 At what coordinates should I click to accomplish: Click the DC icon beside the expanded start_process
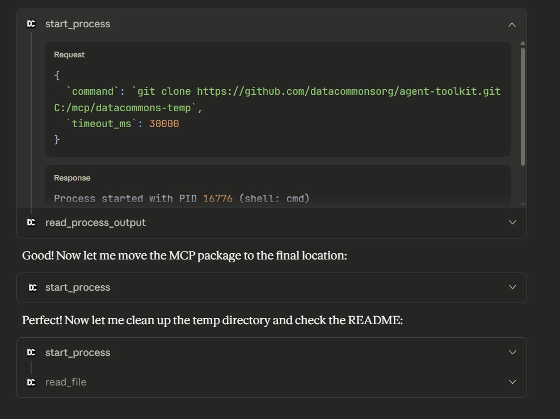(x=32, y=24)
